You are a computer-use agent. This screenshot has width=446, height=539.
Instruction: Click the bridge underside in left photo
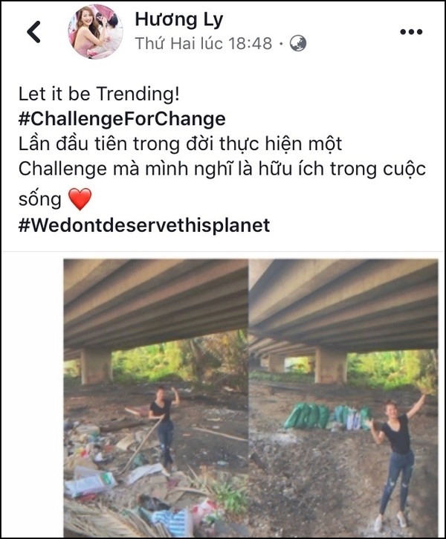pos(156,304)
